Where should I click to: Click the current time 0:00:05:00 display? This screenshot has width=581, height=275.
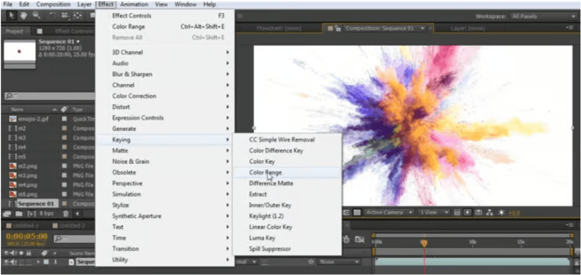[27, 236]
